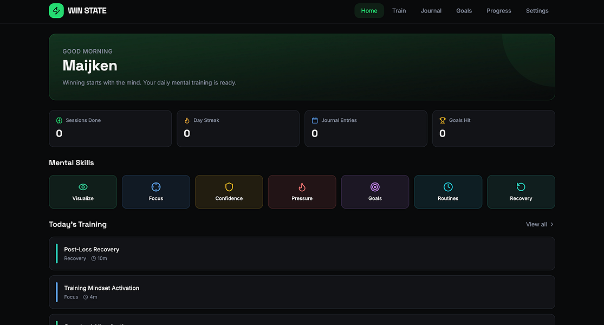The height and width of the screenshot is (325, 604).
Task: Click the View all link
Action: point(540,224)
